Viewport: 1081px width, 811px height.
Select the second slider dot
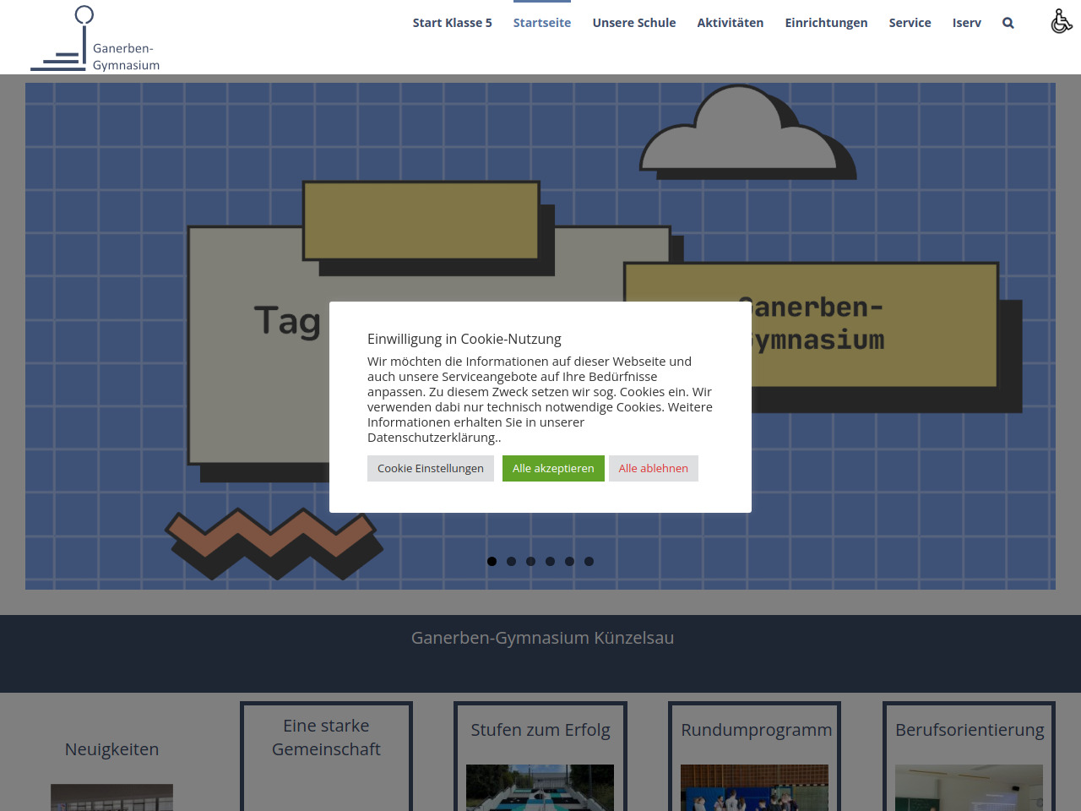511,561
